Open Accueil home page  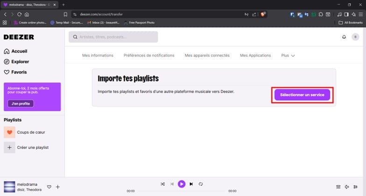(16, 51)
